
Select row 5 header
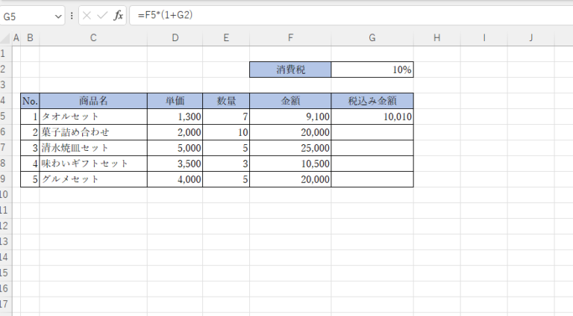click(x=4, y=117)
